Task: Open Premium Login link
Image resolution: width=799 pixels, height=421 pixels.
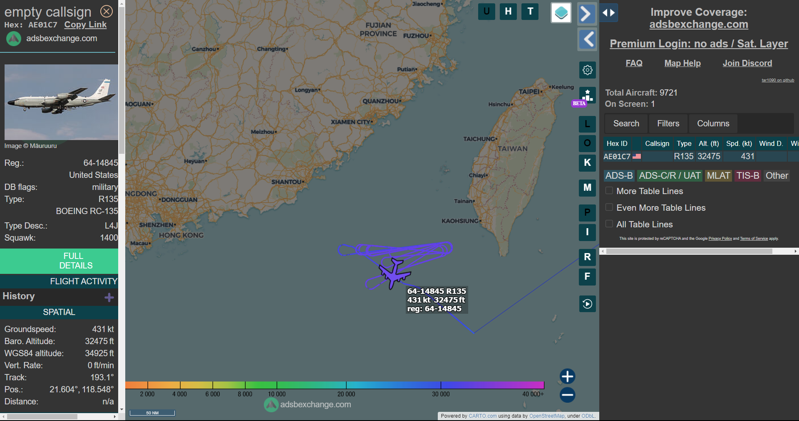Action: (x=699, y=44)
